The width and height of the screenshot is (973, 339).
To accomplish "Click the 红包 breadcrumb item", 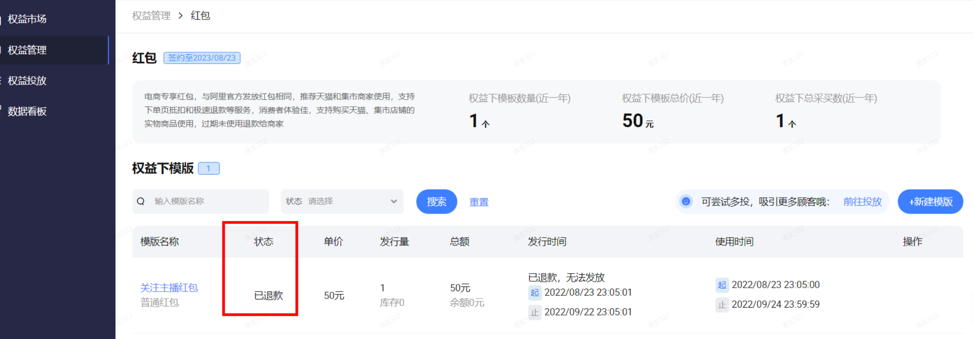I will [x=201, y=16].
